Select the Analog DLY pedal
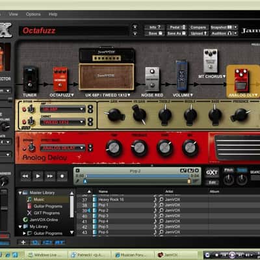The height and width of the screenshot is (260, 260). [241, 81]
